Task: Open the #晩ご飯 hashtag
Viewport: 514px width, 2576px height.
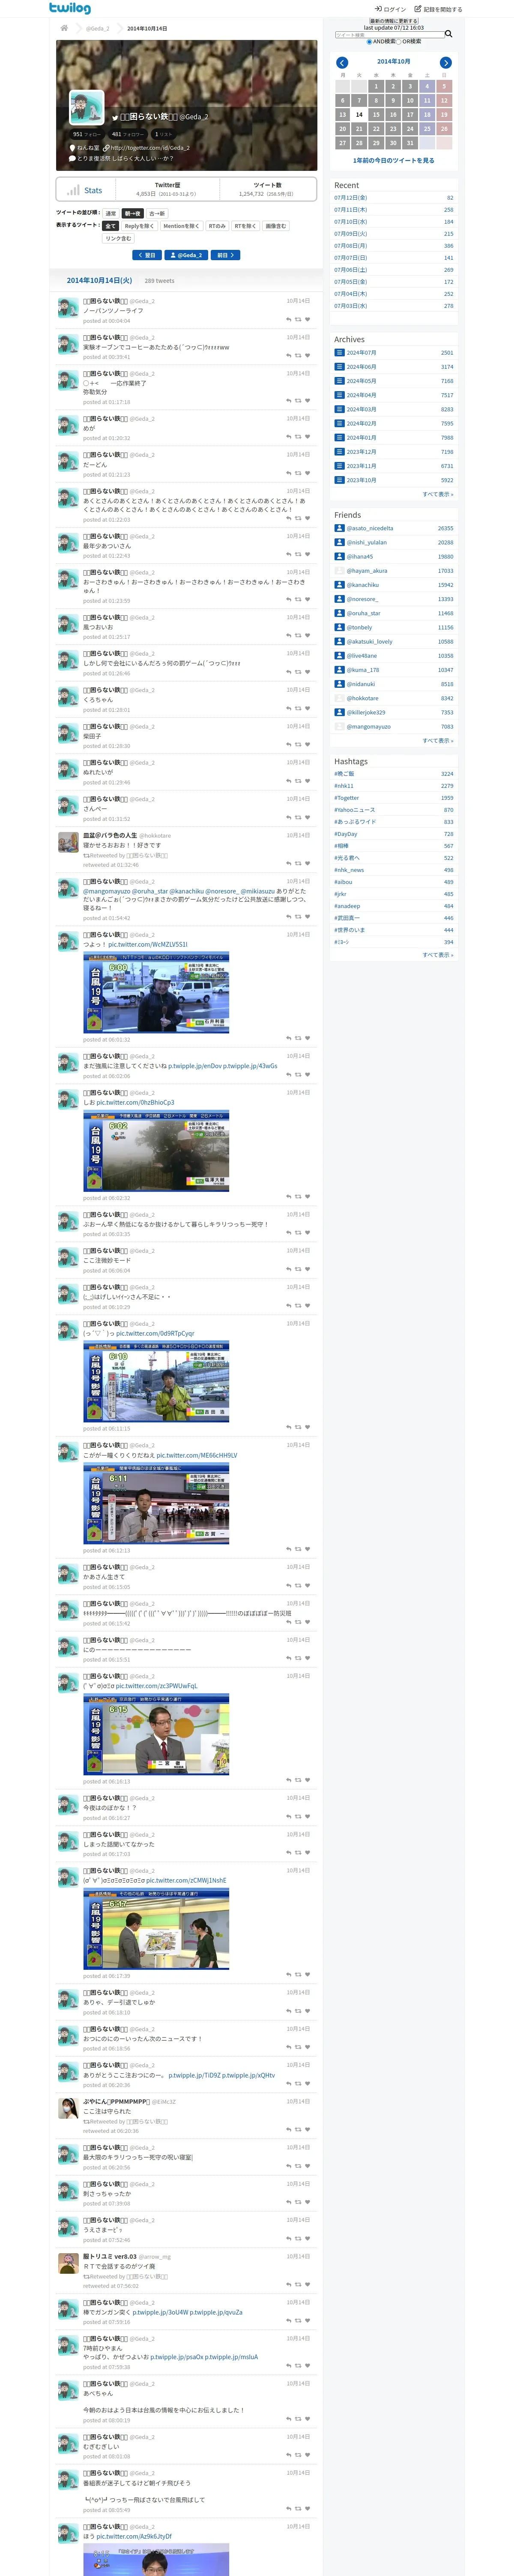Action: coord(344,774)
